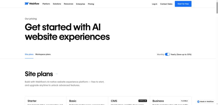Open the Pricing navigation link
The width and height of the screenshot is (218, 105).
[91, 4]
